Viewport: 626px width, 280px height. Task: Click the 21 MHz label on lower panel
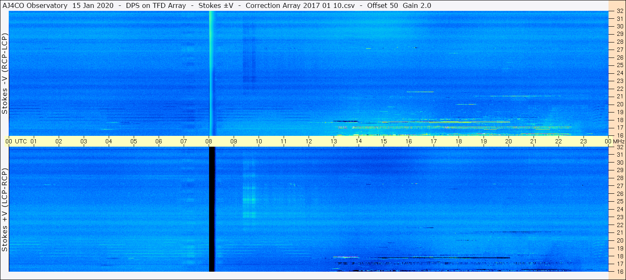click(x=620, y=232)
